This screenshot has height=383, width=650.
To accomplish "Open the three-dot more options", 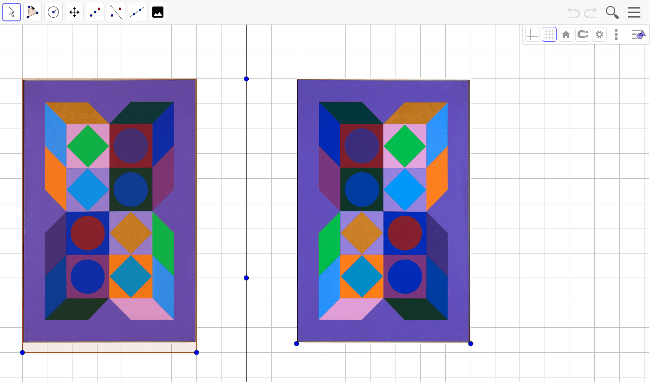I will tap(616, 34).
